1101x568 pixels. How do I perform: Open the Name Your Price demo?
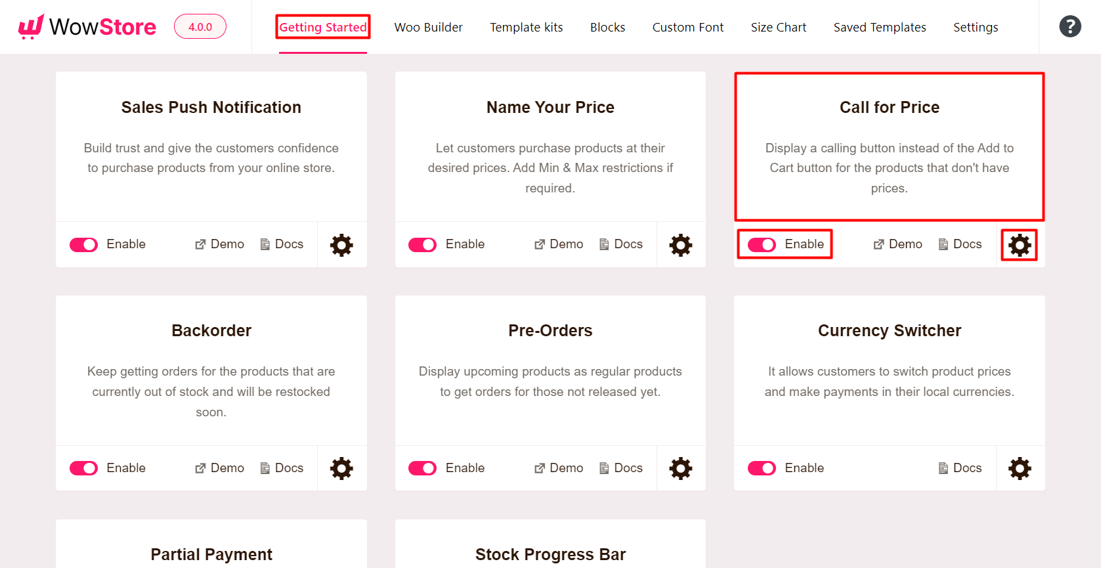coord(558,244)
